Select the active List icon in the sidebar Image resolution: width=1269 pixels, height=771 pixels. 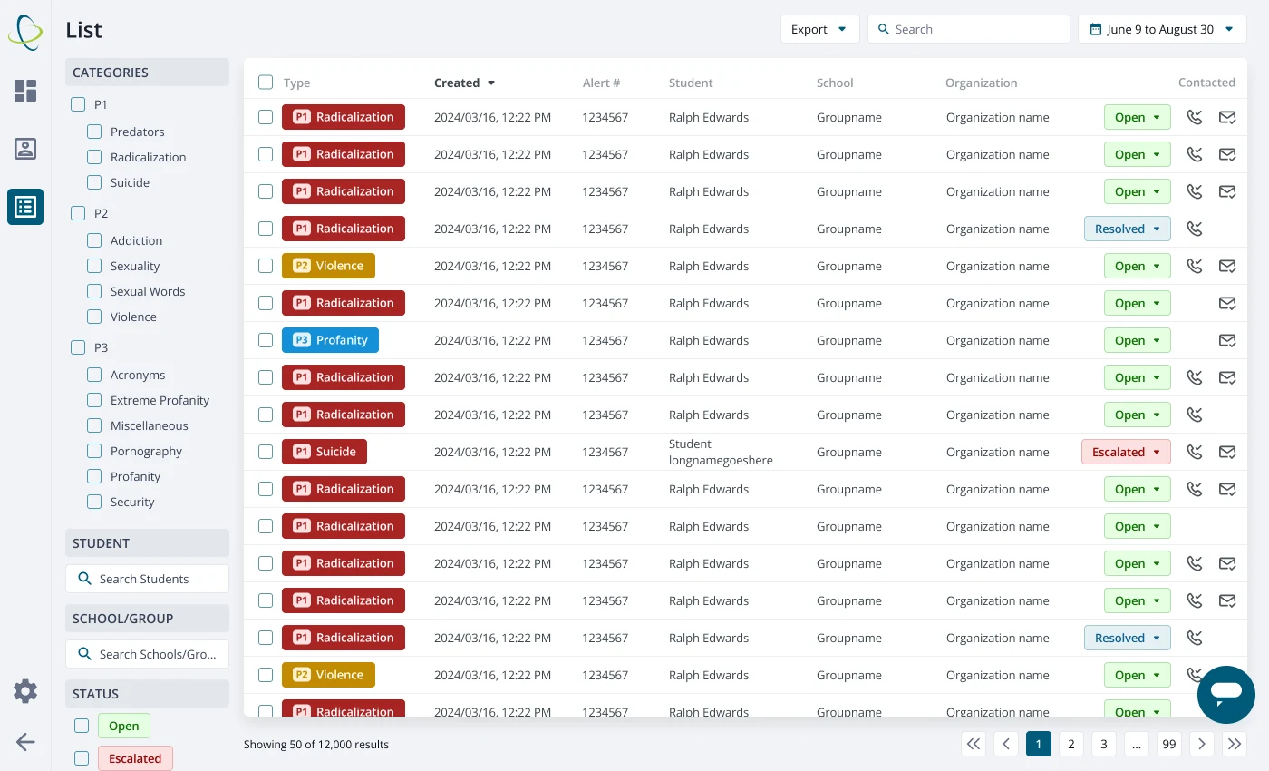25,207
